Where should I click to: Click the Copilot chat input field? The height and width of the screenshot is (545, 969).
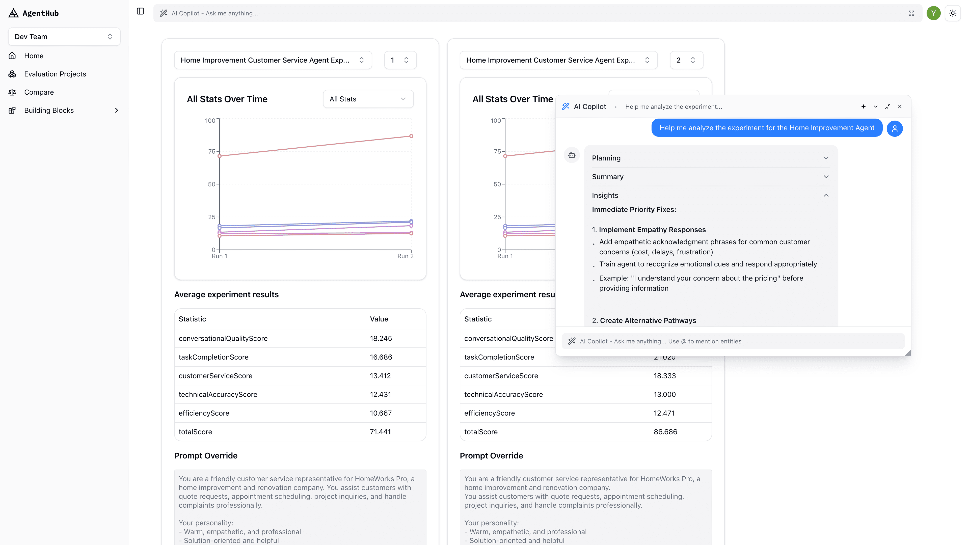pos(733,341)
